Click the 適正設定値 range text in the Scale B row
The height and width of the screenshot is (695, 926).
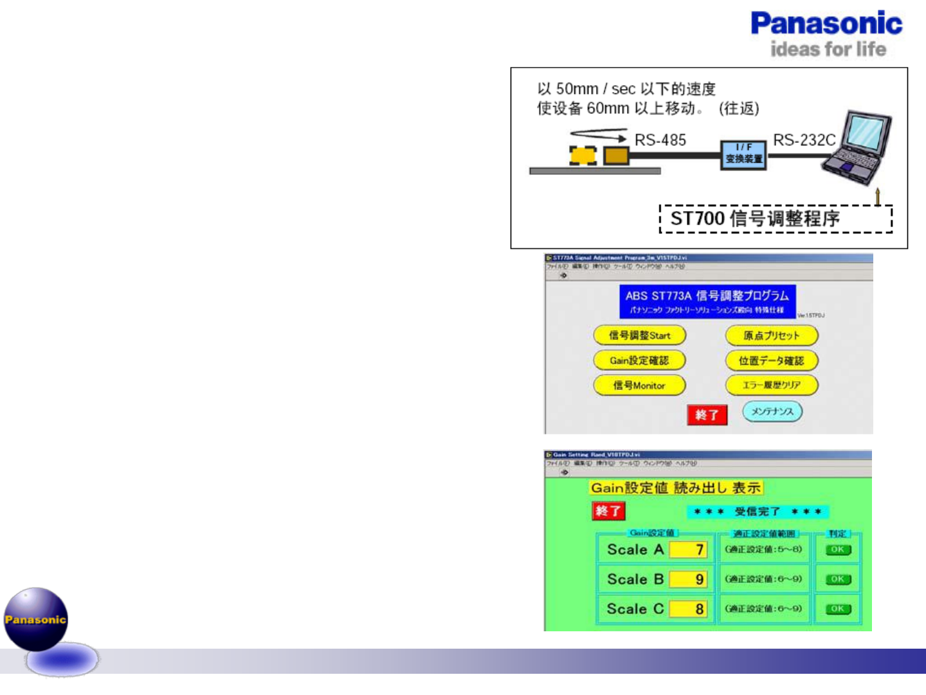(763, 579)
